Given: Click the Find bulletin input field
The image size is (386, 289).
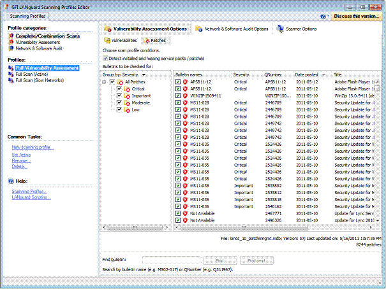Looking at the screenshot, I should click(172, 260).
